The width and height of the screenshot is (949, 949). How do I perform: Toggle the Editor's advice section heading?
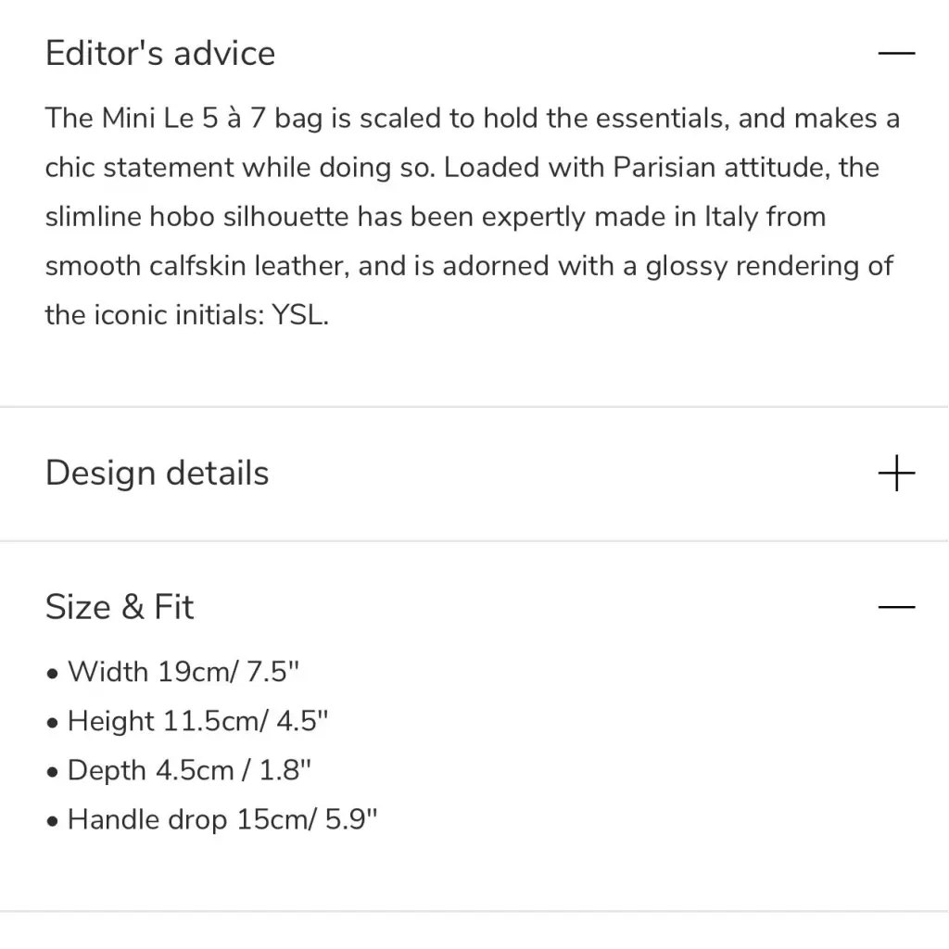pos(160,53)
